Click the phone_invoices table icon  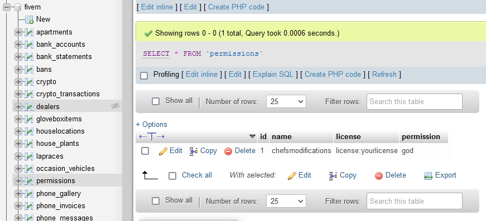[x=29, y=206]
